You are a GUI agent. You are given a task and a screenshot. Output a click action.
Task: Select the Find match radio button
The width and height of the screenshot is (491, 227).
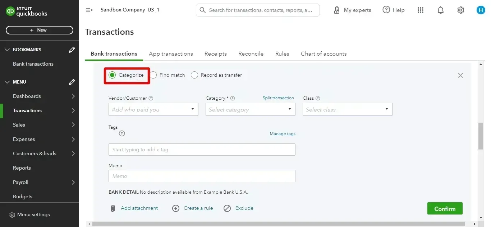click(153, 75)
